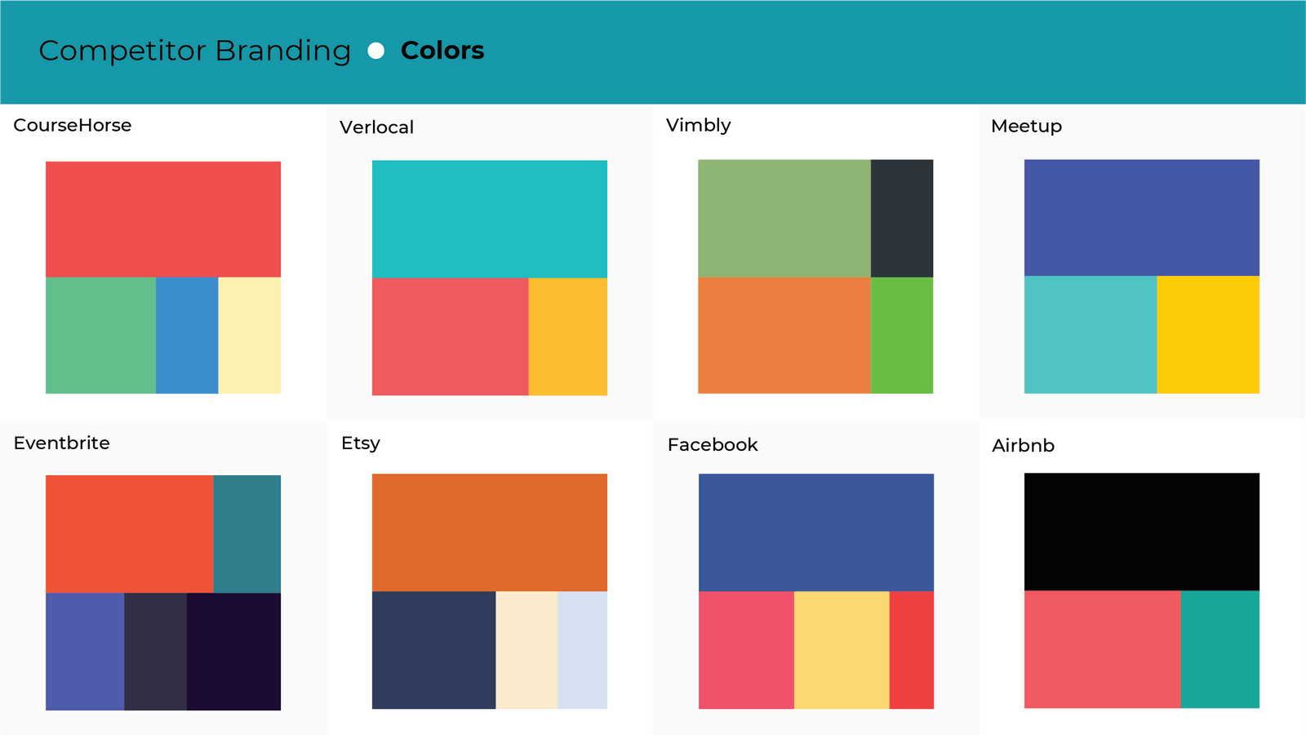Click the bold Colors heading

442,51
